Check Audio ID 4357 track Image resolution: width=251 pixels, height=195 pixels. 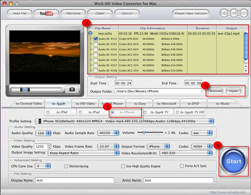(x=95, y=65)
